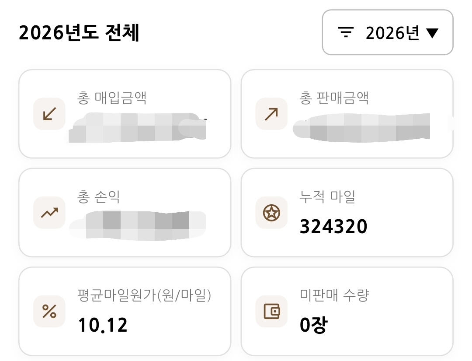Click the star badge icon for 누적 마일
Viewport: 472px width, 361px height.
tap(271, 213)
